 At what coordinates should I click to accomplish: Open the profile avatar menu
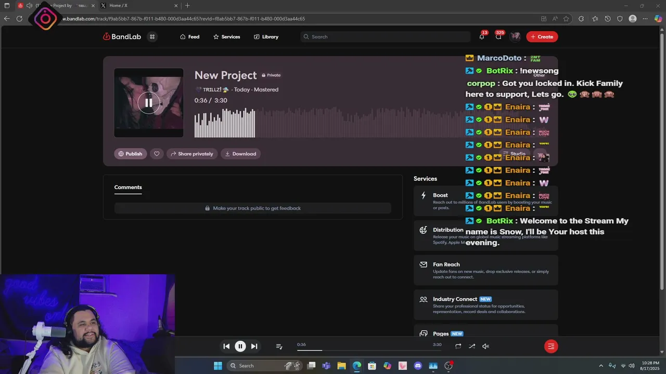[515, 36]
